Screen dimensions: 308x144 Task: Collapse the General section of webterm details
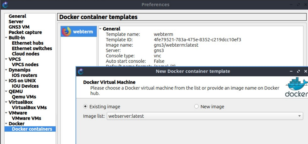[x=100, y=29]
